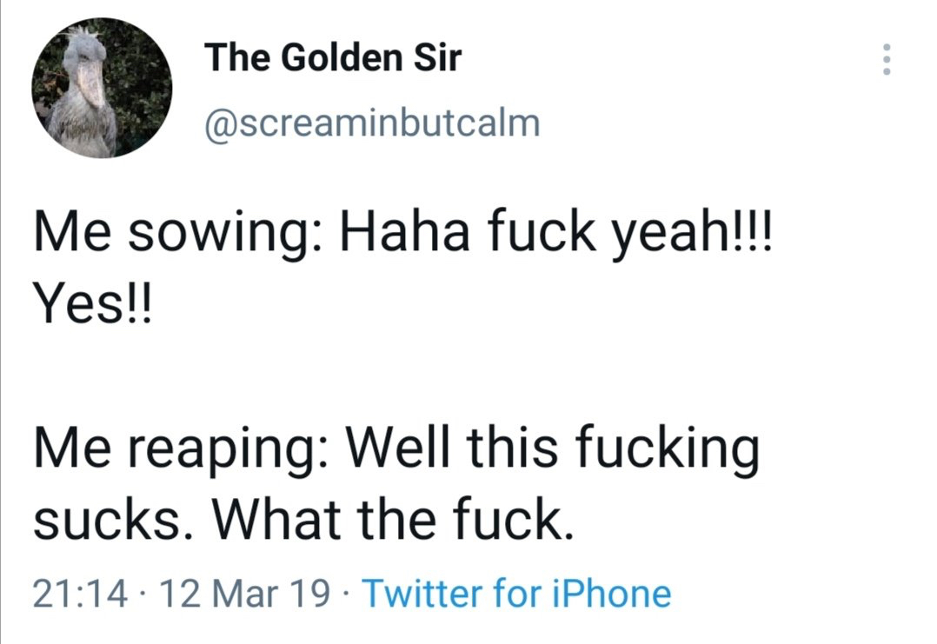Open The Golden Sir profile name
The width and height of the screenshot is (937, 644).
point(333,58)
